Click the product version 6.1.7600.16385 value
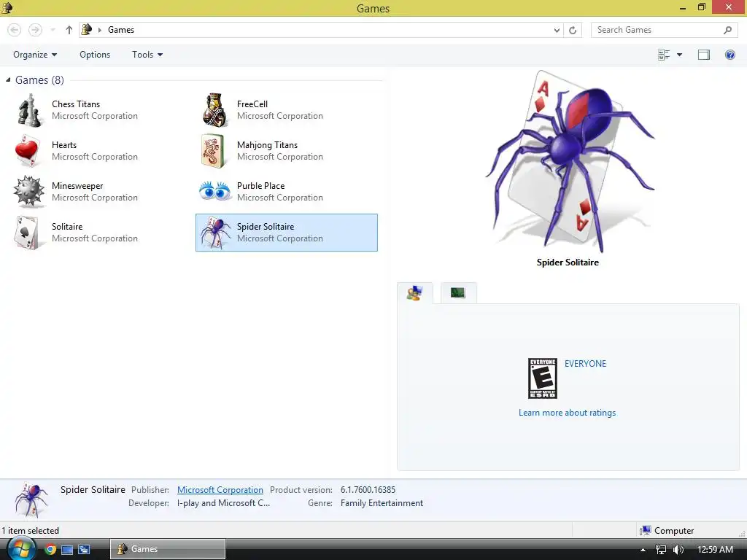747x560 pixels. 368,490
